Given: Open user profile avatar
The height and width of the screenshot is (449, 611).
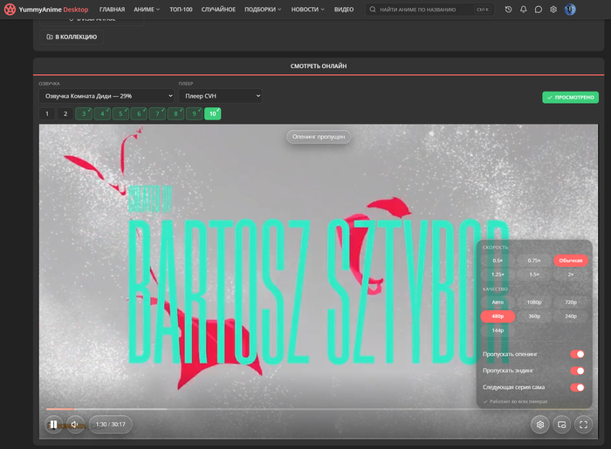Looking at the screenshot, I should pyautogui.click(x=570, y=10).
